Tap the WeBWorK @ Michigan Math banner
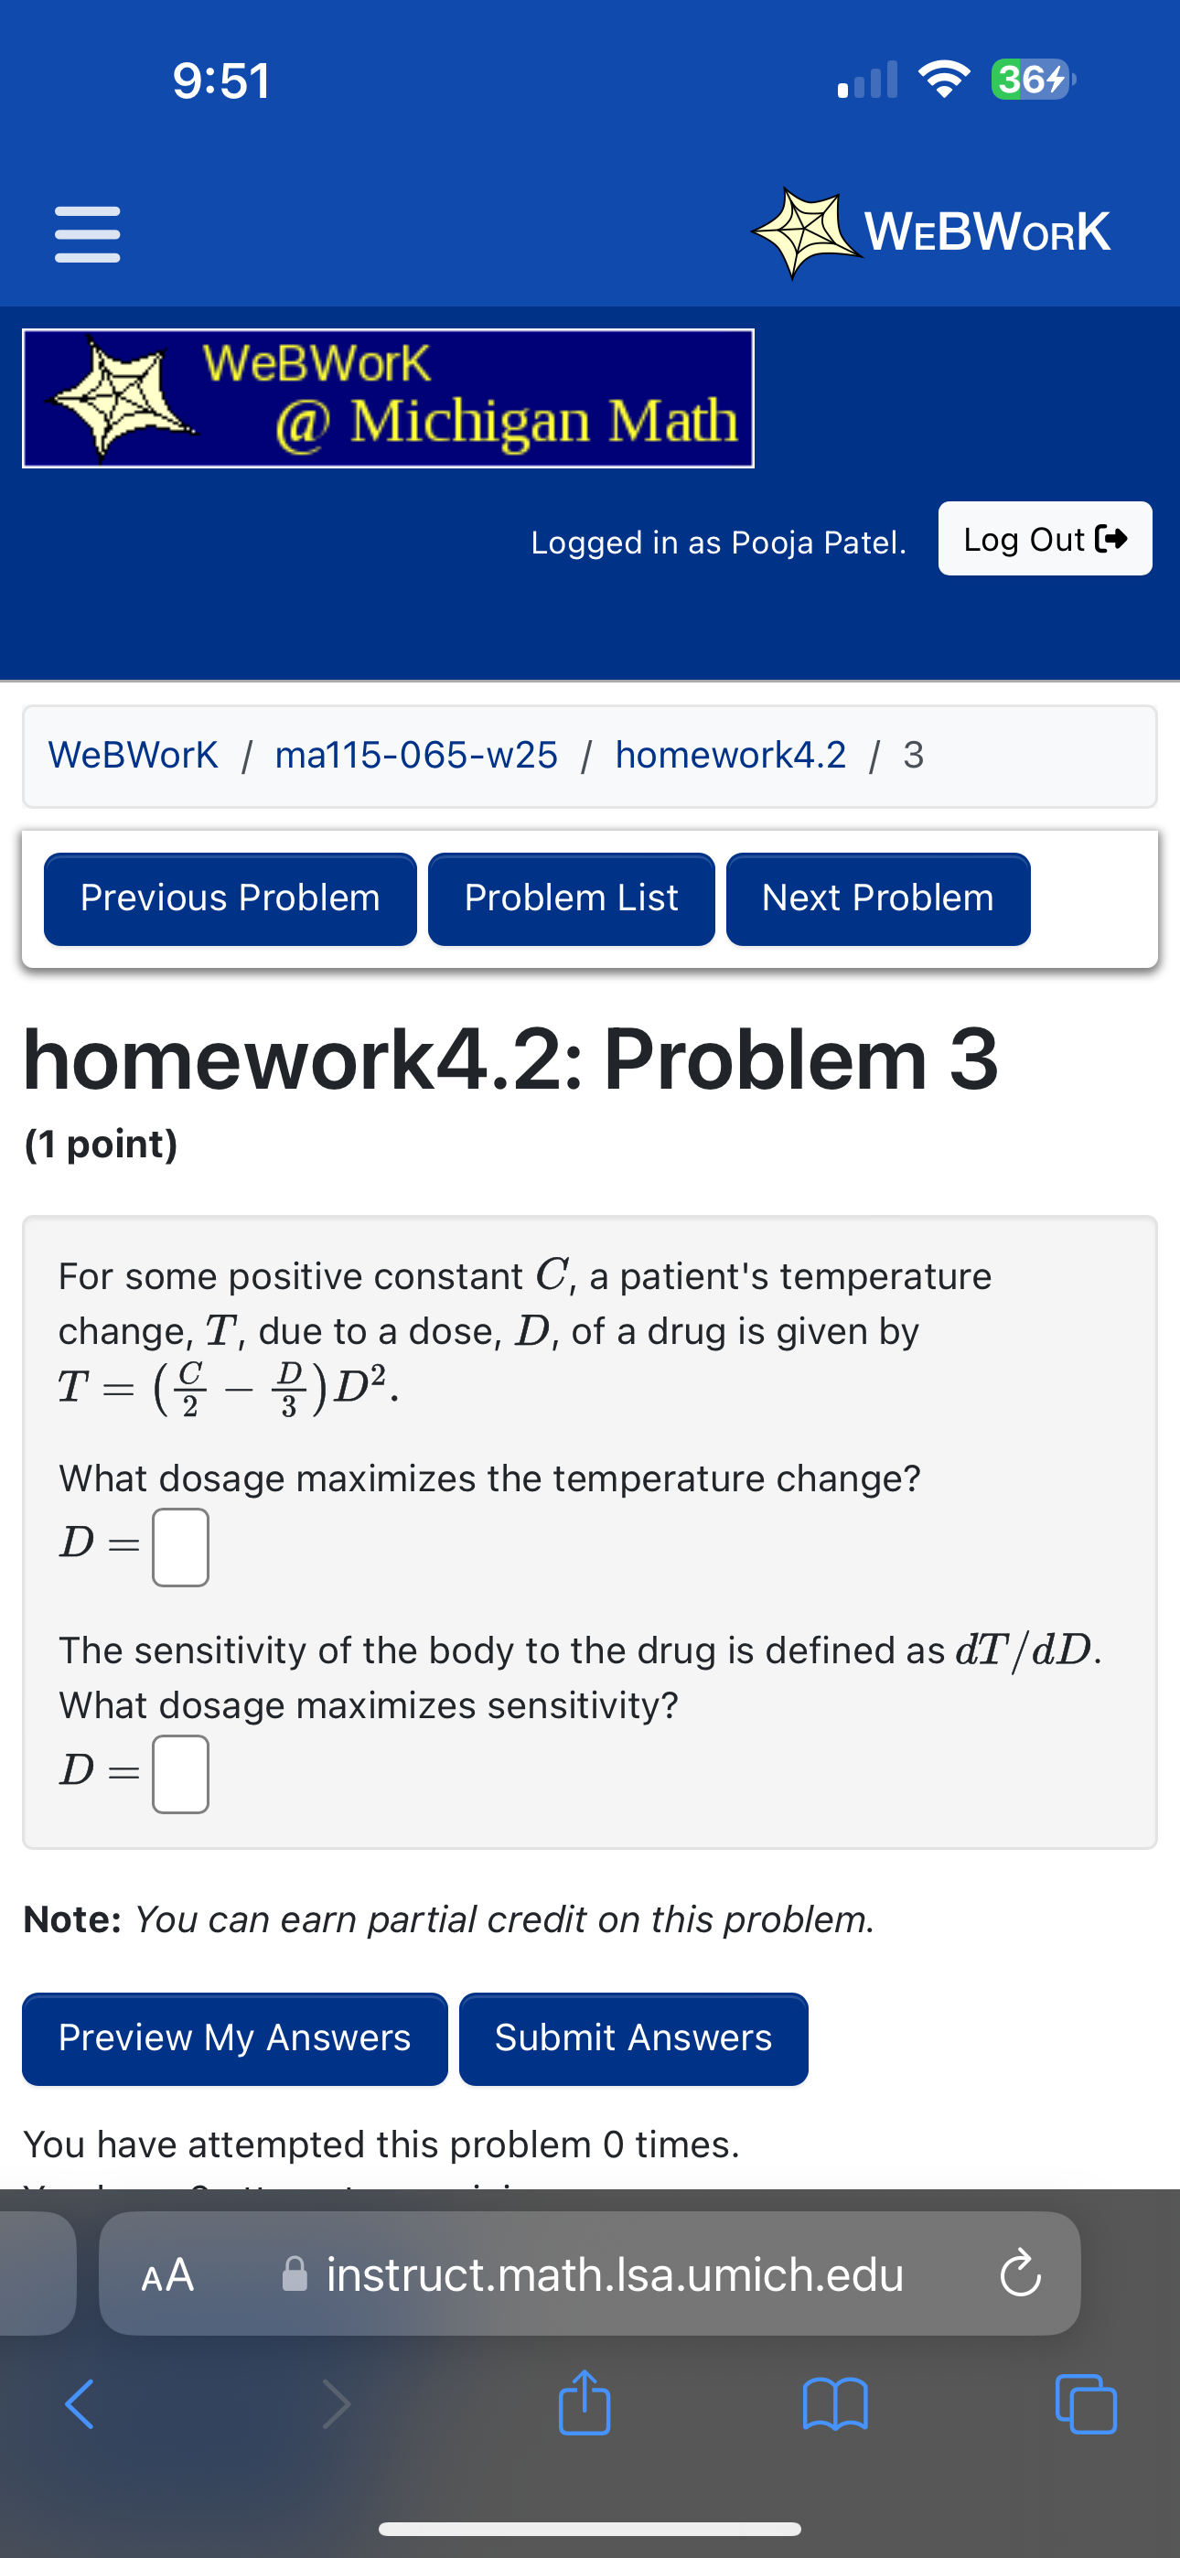The height and width of the screenshot is (2558, 1180). (389, 396)
